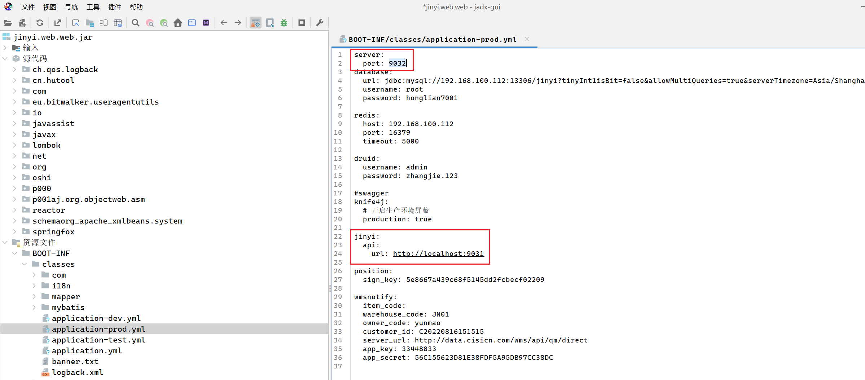The width and height of the screenshot is (865, 380).
Task: Expand the ch.qos.logback package
Action: pyautogui.click(x=14, y=69)
